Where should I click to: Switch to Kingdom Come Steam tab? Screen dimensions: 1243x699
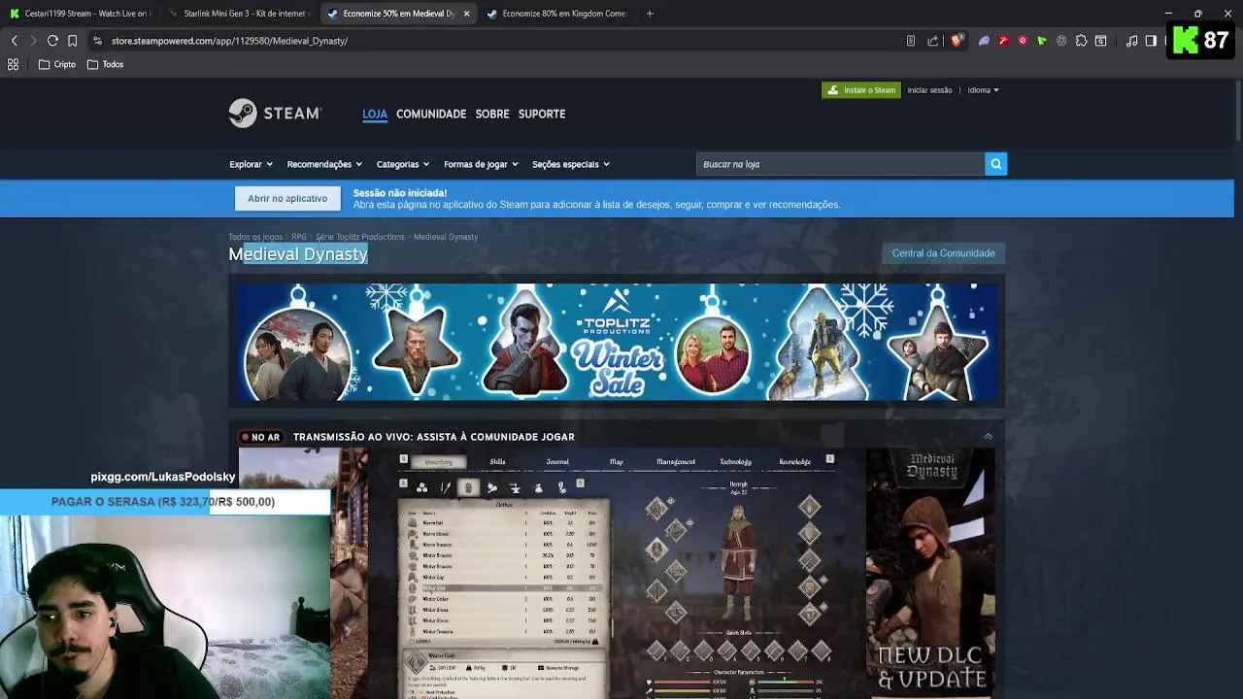(x=555, y=14)
